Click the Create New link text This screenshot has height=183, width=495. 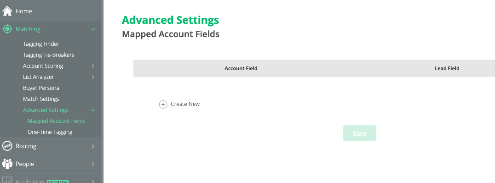coord(185,104)
